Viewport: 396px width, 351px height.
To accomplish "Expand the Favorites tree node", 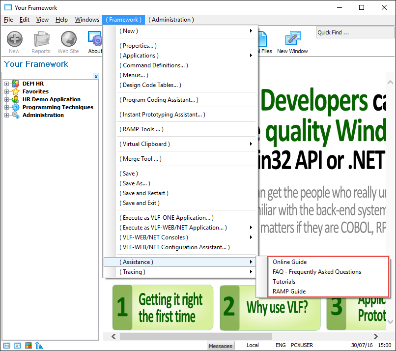I will tap(6, 91).
